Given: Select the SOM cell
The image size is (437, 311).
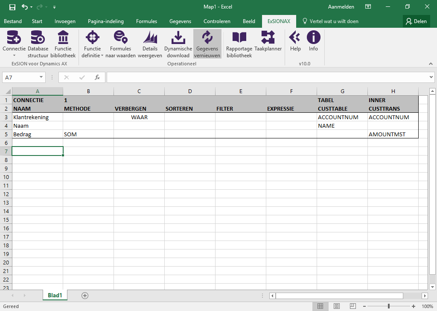Looking at the screenshot, I should 88,134.
